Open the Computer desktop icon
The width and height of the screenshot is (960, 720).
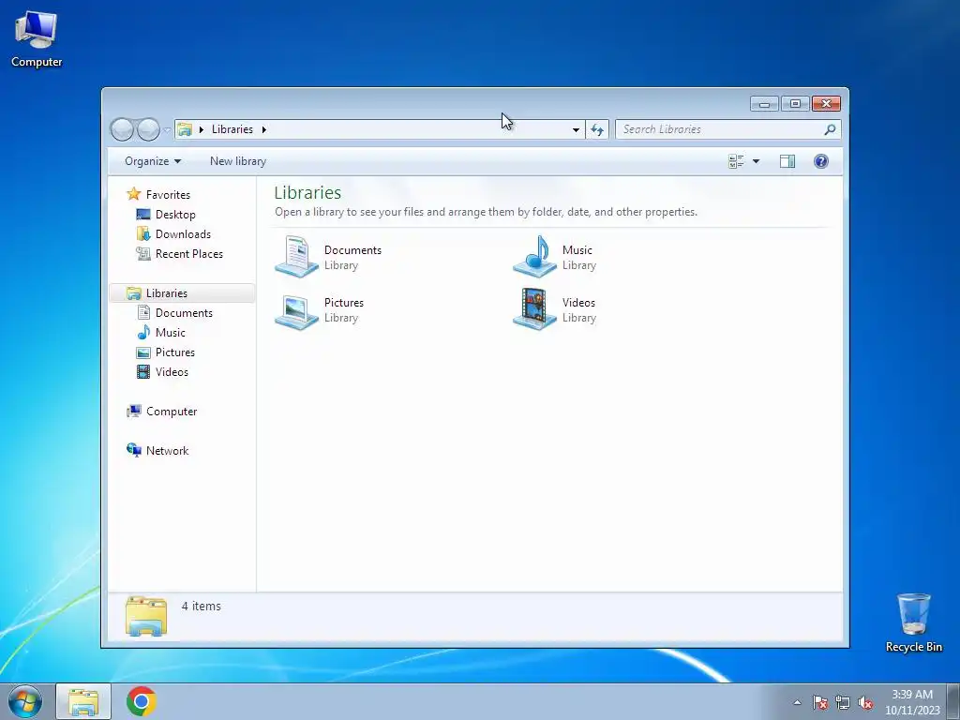(x=37, y=39)
